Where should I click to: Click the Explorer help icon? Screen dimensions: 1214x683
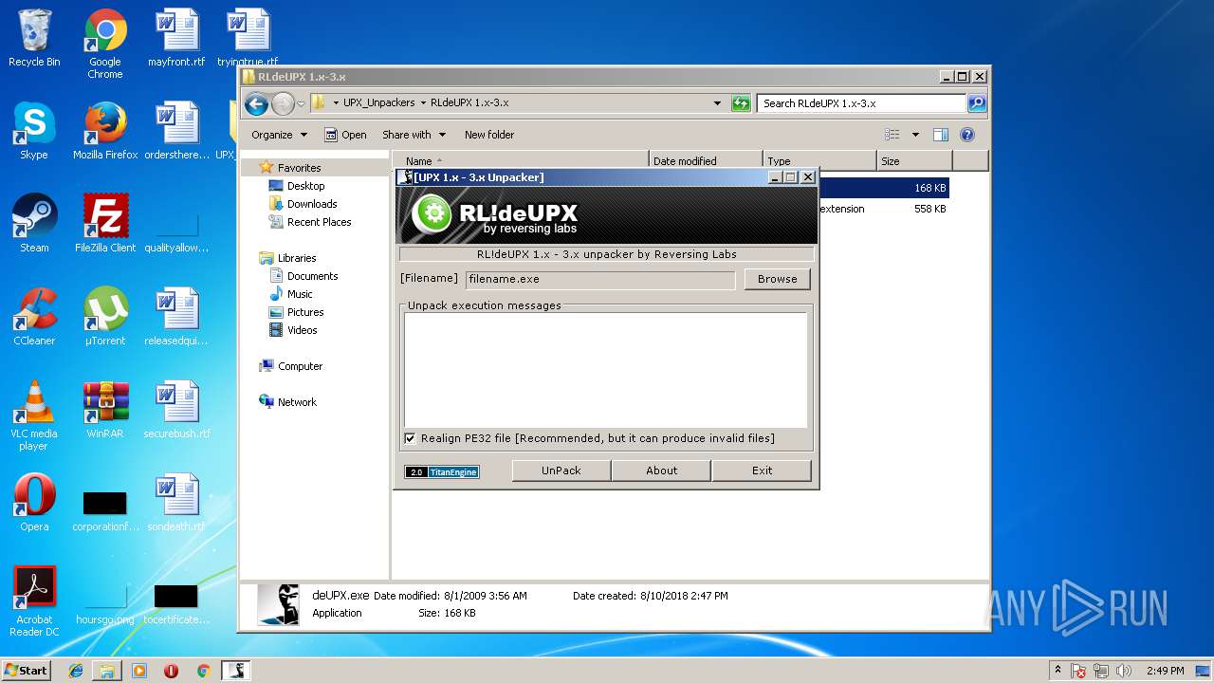coord(967,135)
